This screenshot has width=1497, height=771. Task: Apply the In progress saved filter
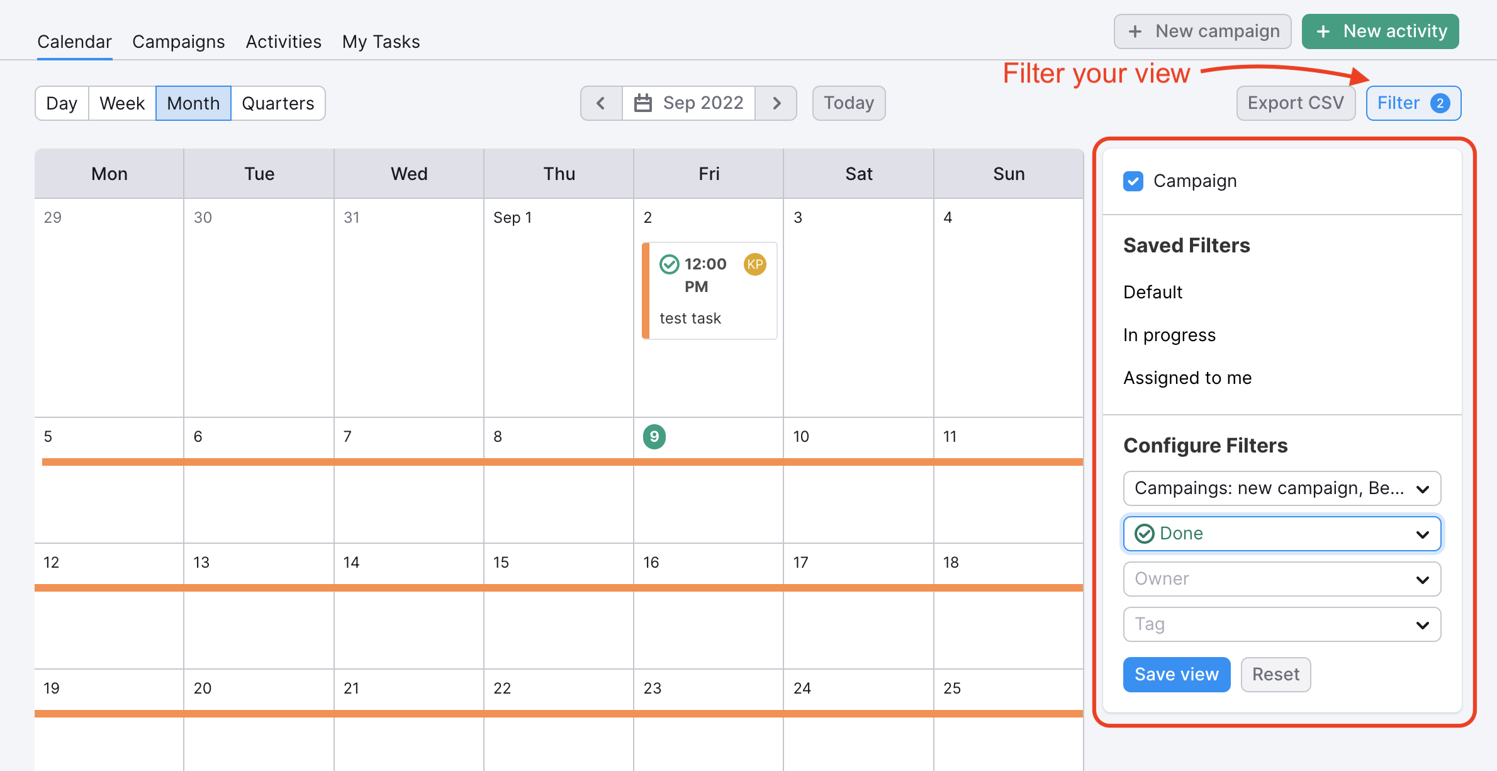pos(1170,335)
